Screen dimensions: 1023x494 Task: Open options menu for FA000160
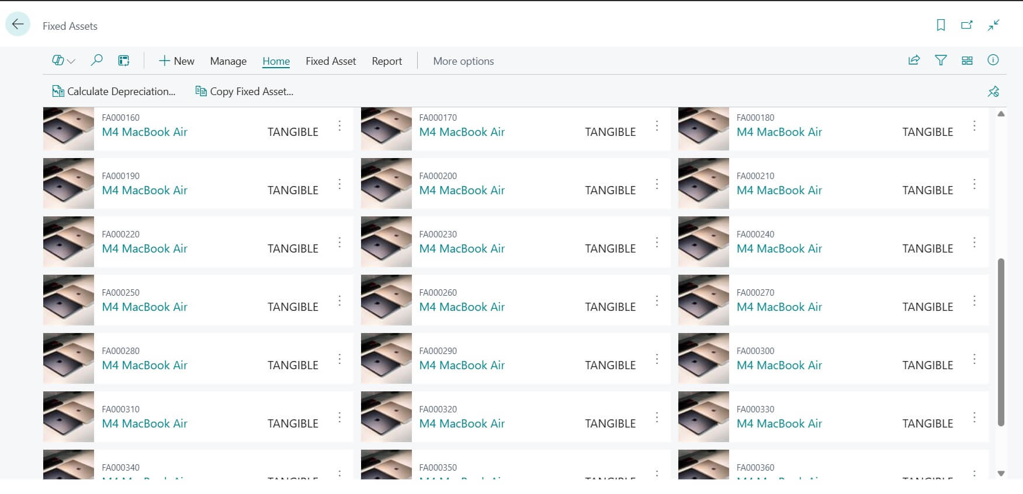coord(339,126)
